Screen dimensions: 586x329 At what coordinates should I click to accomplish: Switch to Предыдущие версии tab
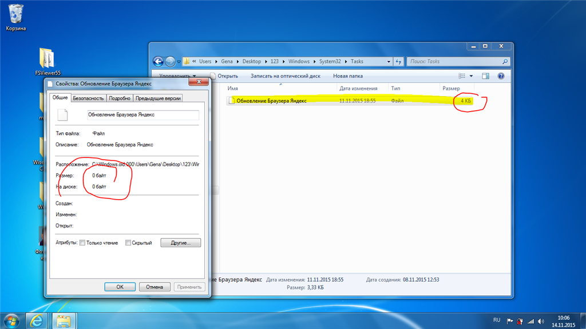(158, 98)
